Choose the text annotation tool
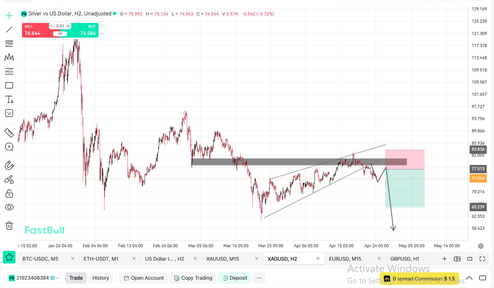 coord(9,99)
